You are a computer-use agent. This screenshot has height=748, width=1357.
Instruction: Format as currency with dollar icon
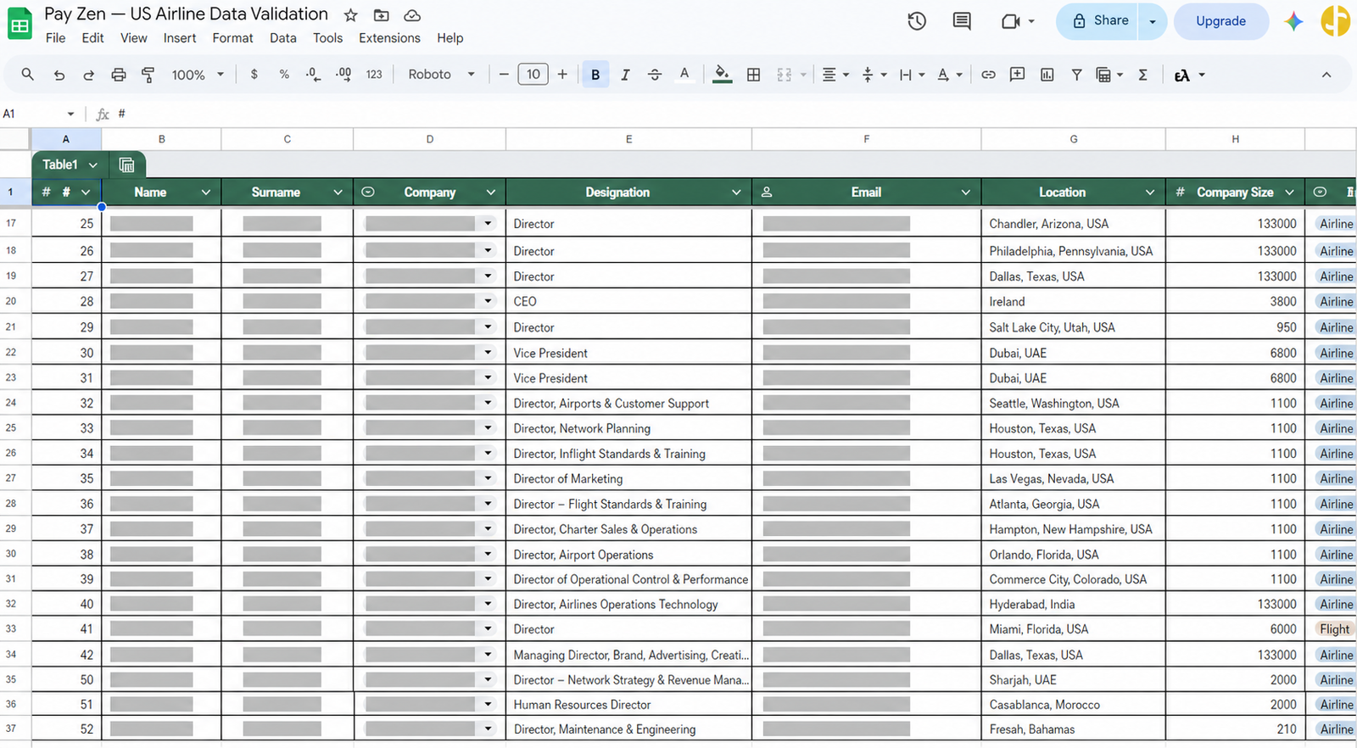point(254,75)
